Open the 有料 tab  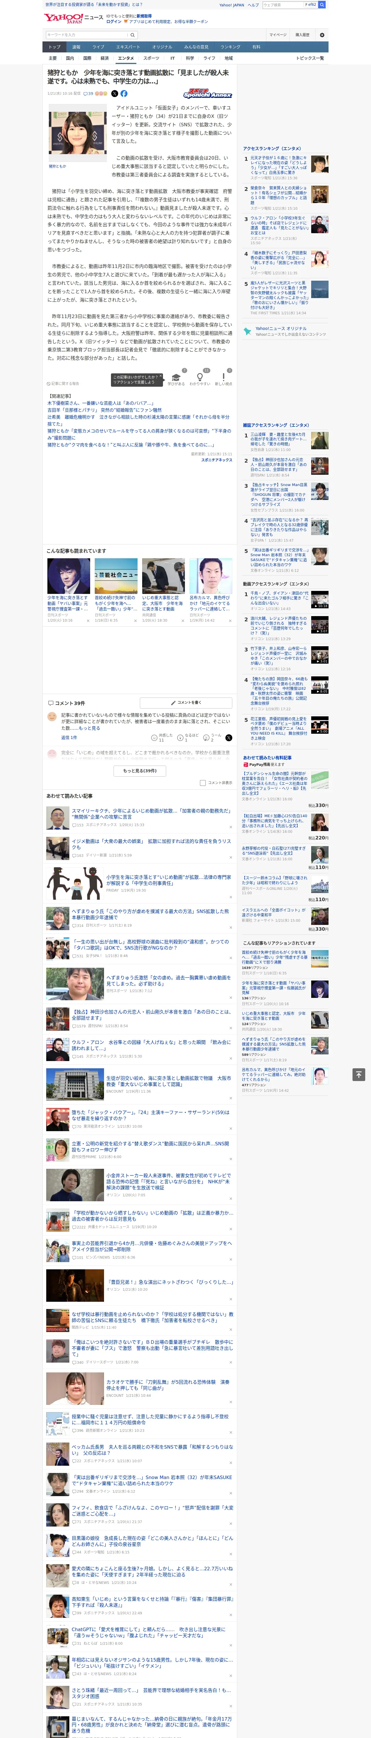tap(256, 47)
